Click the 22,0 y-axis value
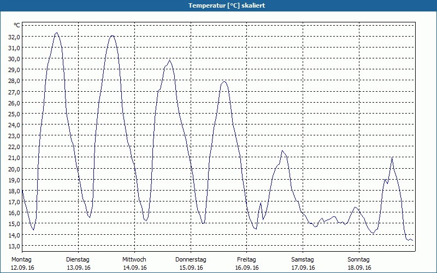This screenshot has height=273, width=437. point(14,147)
